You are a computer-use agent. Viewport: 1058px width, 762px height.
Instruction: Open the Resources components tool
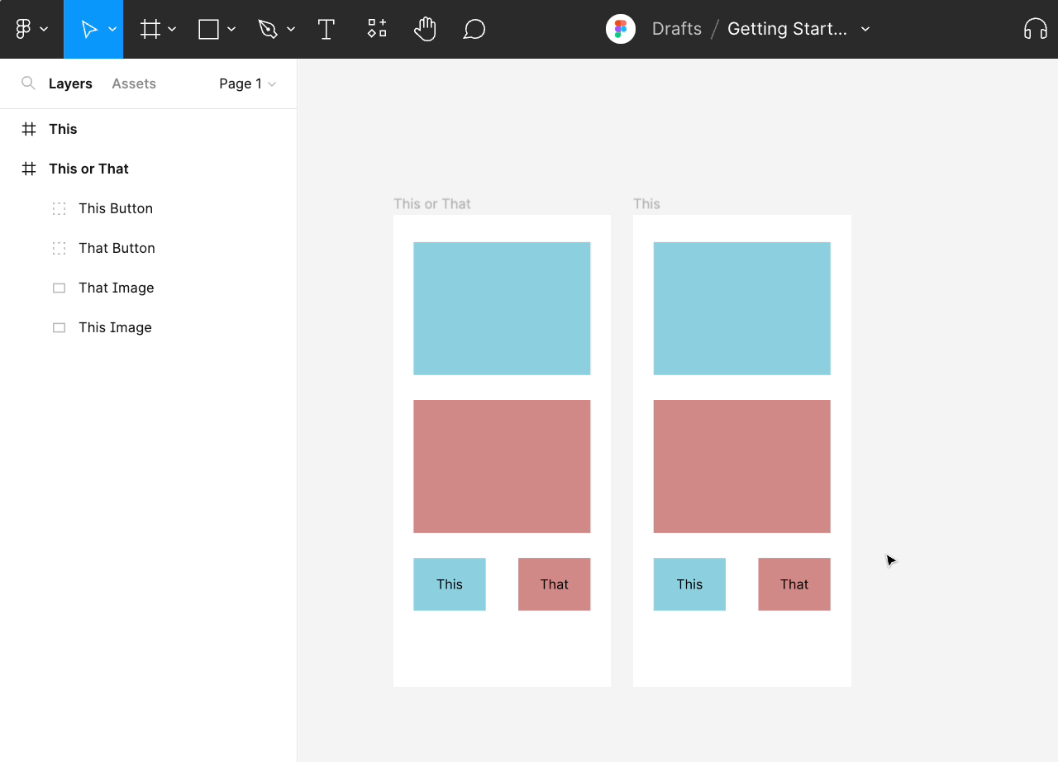377,29
